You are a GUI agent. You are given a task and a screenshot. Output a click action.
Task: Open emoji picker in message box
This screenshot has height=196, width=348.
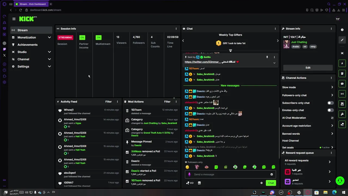tap(272, 174)
